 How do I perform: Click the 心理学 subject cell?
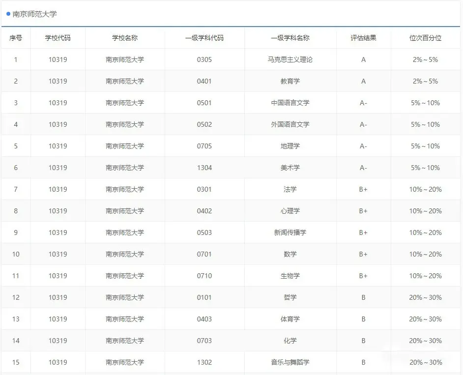(290, 211)
